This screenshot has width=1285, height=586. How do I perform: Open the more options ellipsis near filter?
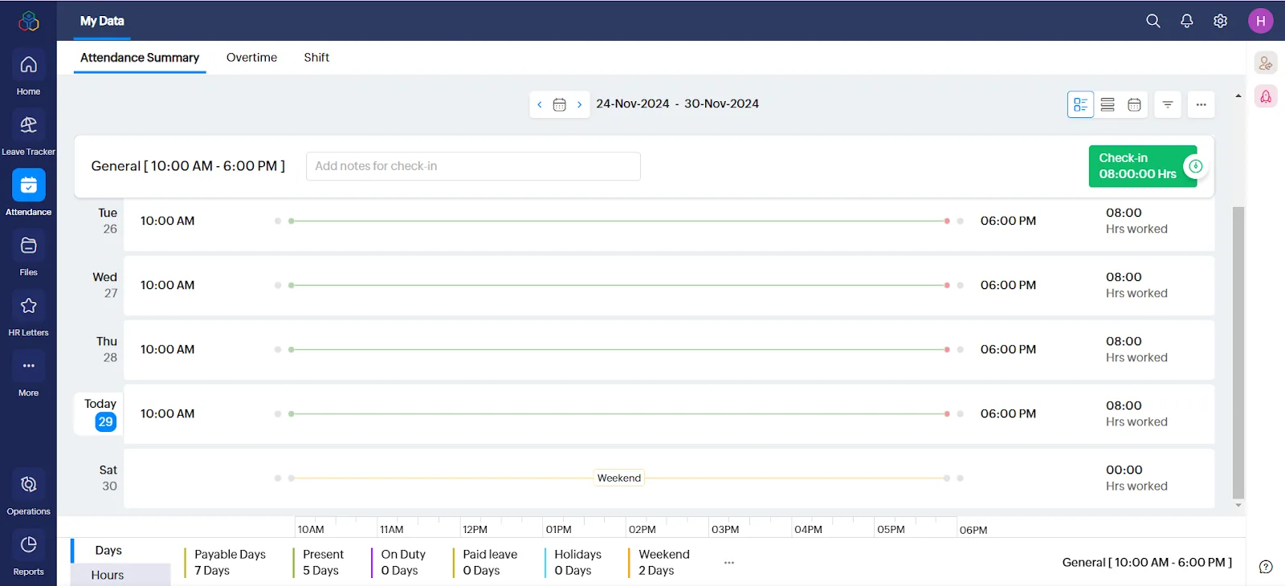coord(1201,104)
